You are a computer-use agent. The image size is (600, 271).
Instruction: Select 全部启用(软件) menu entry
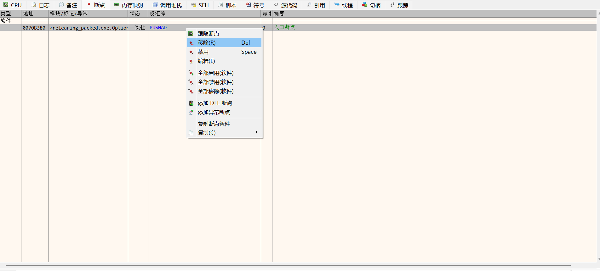click(224, 73)
